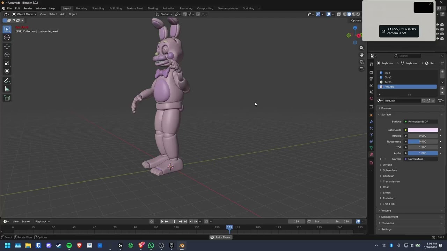Open the Tool properties tab
Image resolution: width=447 pixels, height=251 pixels.
371,64
